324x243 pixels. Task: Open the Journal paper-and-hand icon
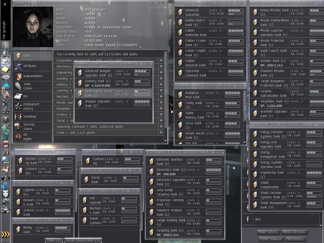[x=6, y=94]
